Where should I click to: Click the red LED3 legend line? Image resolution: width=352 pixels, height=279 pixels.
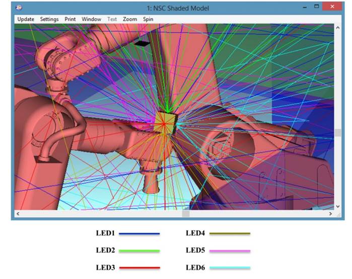point(139,268)
